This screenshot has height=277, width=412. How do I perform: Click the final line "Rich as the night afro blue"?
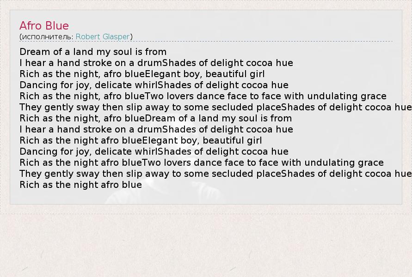click(x=81, y=185)
